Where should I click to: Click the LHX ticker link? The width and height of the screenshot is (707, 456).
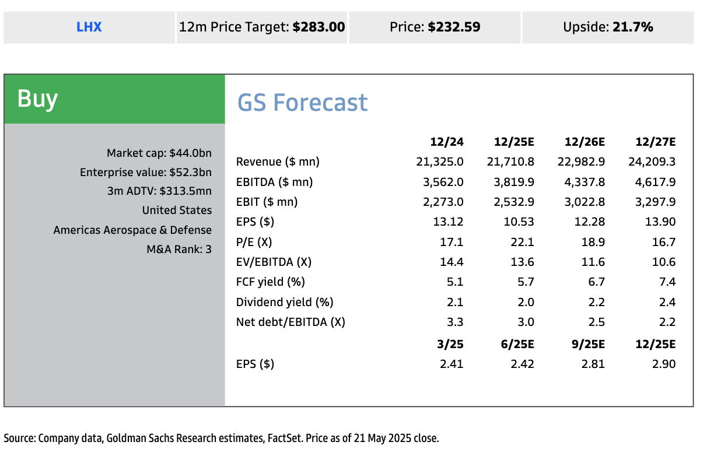[89, 27]
